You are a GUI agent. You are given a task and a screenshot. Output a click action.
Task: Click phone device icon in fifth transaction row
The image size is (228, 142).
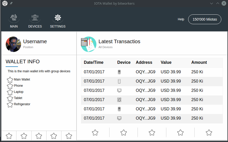tap(119, 109)
